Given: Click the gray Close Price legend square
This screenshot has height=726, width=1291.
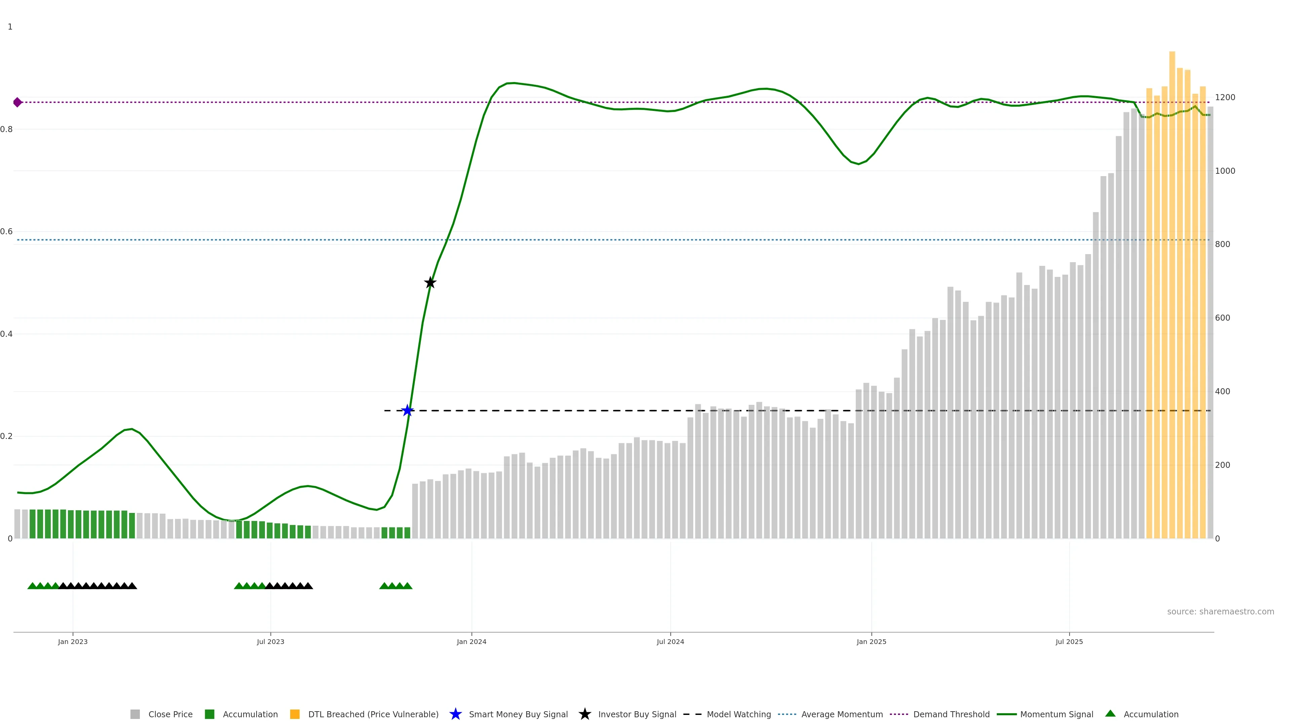Looking at the screenshot, I should click(x=135, y=715).
